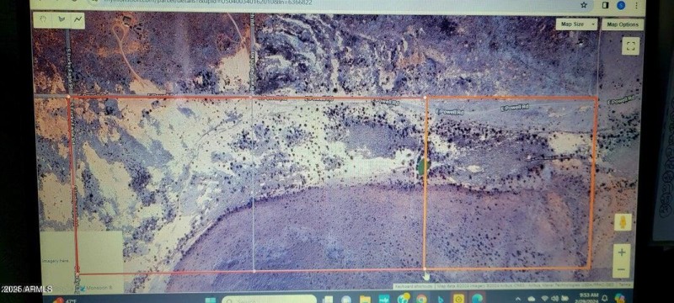The image size is (674, 303).
Task: Toggle fullscreen map view
Action: coord(630,46)
